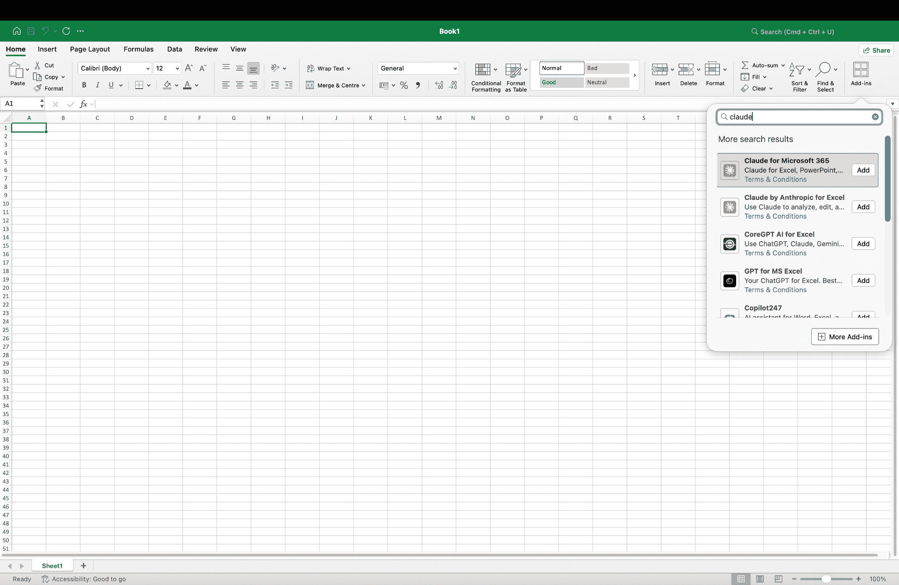Open the Review ribbon tab
The width and height of the screenshot is (899, 585).
(x=206, y=49)
